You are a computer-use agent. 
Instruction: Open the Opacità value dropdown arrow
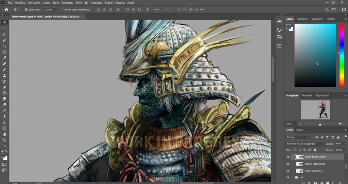[345, 144]
